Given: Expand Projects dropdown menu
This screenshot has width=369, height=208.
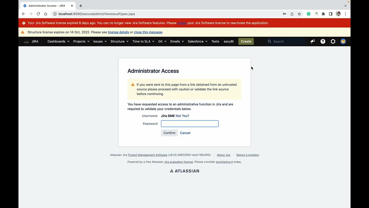Looking at the screenshot, I should point(81,42).
